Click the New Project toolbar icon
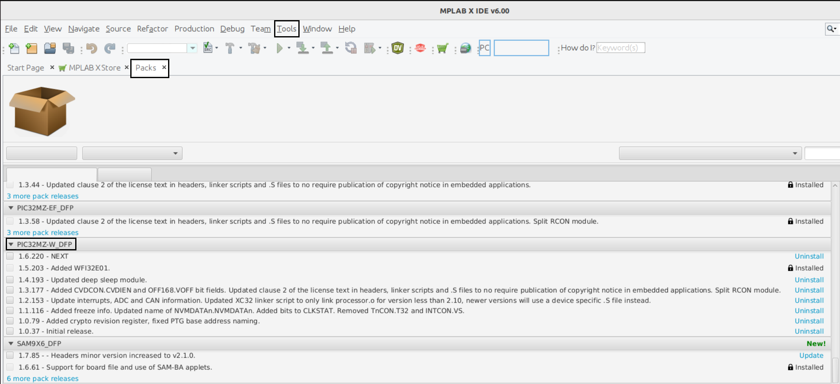 [x=32, y=48]
